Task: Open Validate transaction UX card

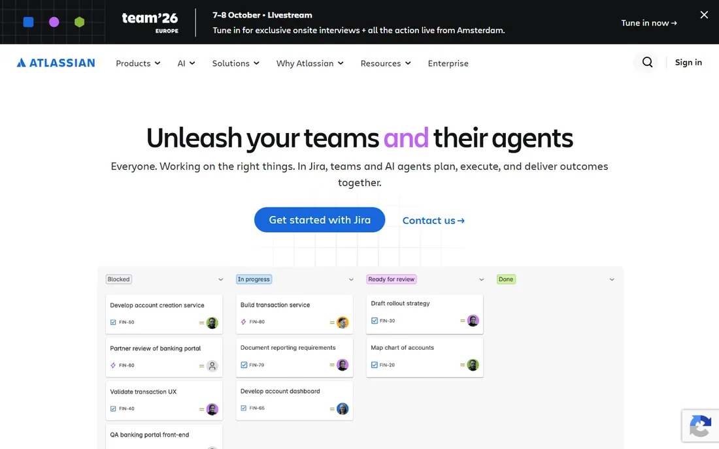Action: pos(164,401)
